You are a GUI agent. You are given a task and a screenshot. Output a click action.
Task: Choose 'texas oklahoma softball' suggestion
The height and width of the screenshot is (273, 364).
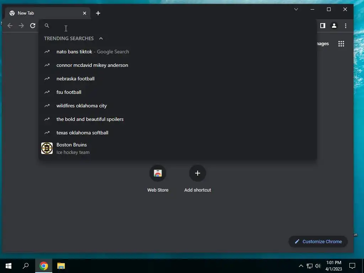178,133
